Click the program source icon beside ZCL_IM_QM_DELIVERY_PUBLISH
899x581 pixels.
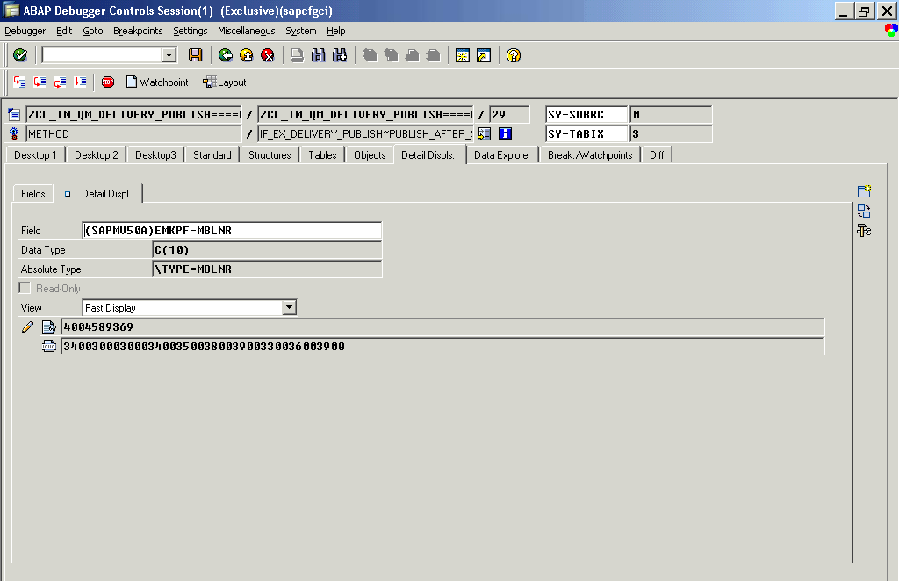tap(14, 115)
